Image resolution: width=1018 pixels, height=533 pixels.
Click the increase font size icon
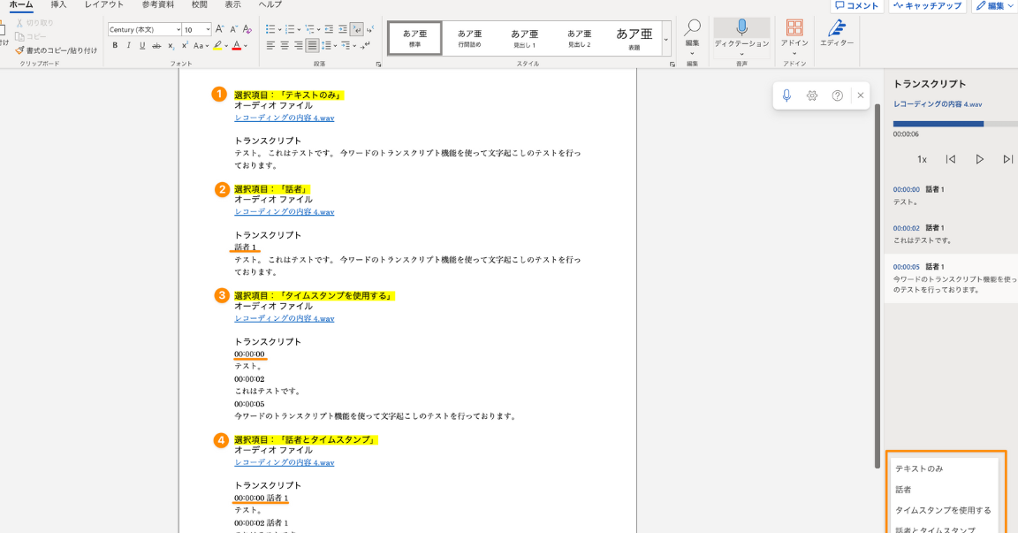coord(219,29)
